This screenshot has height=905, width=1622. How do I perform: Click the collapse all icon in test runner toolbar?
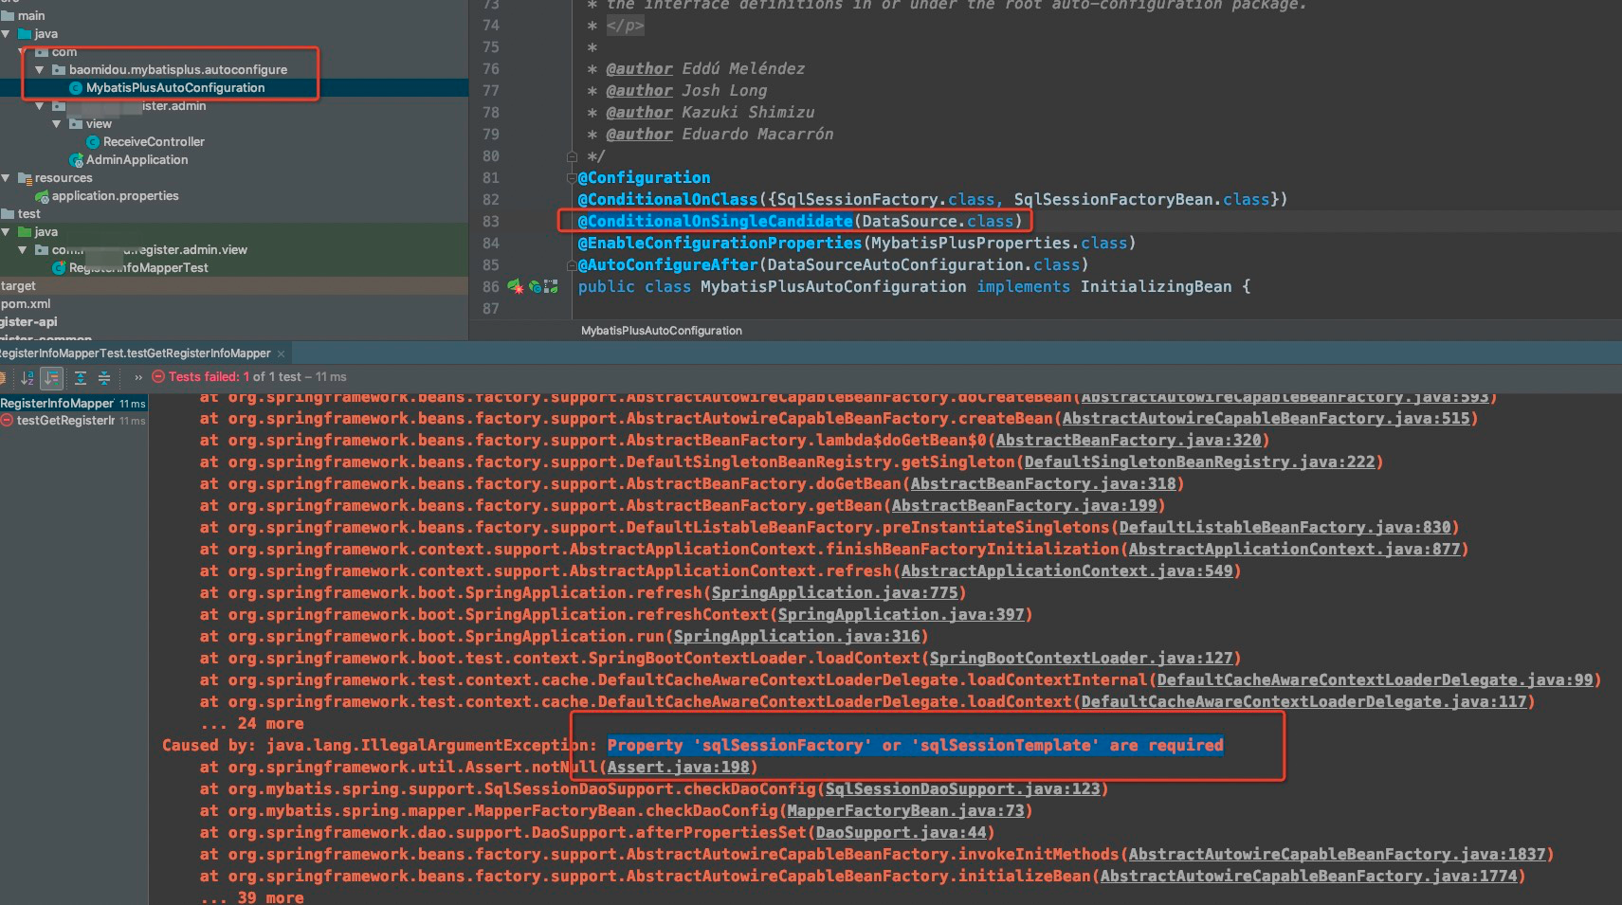pyautogui.click(x=104, y=378)
